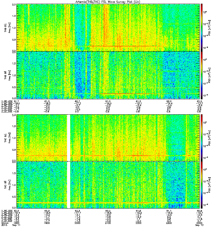The height and width of the screenshot is (227, 213).
Task: Click THB X position value 61.7
Action: point(16,101)
